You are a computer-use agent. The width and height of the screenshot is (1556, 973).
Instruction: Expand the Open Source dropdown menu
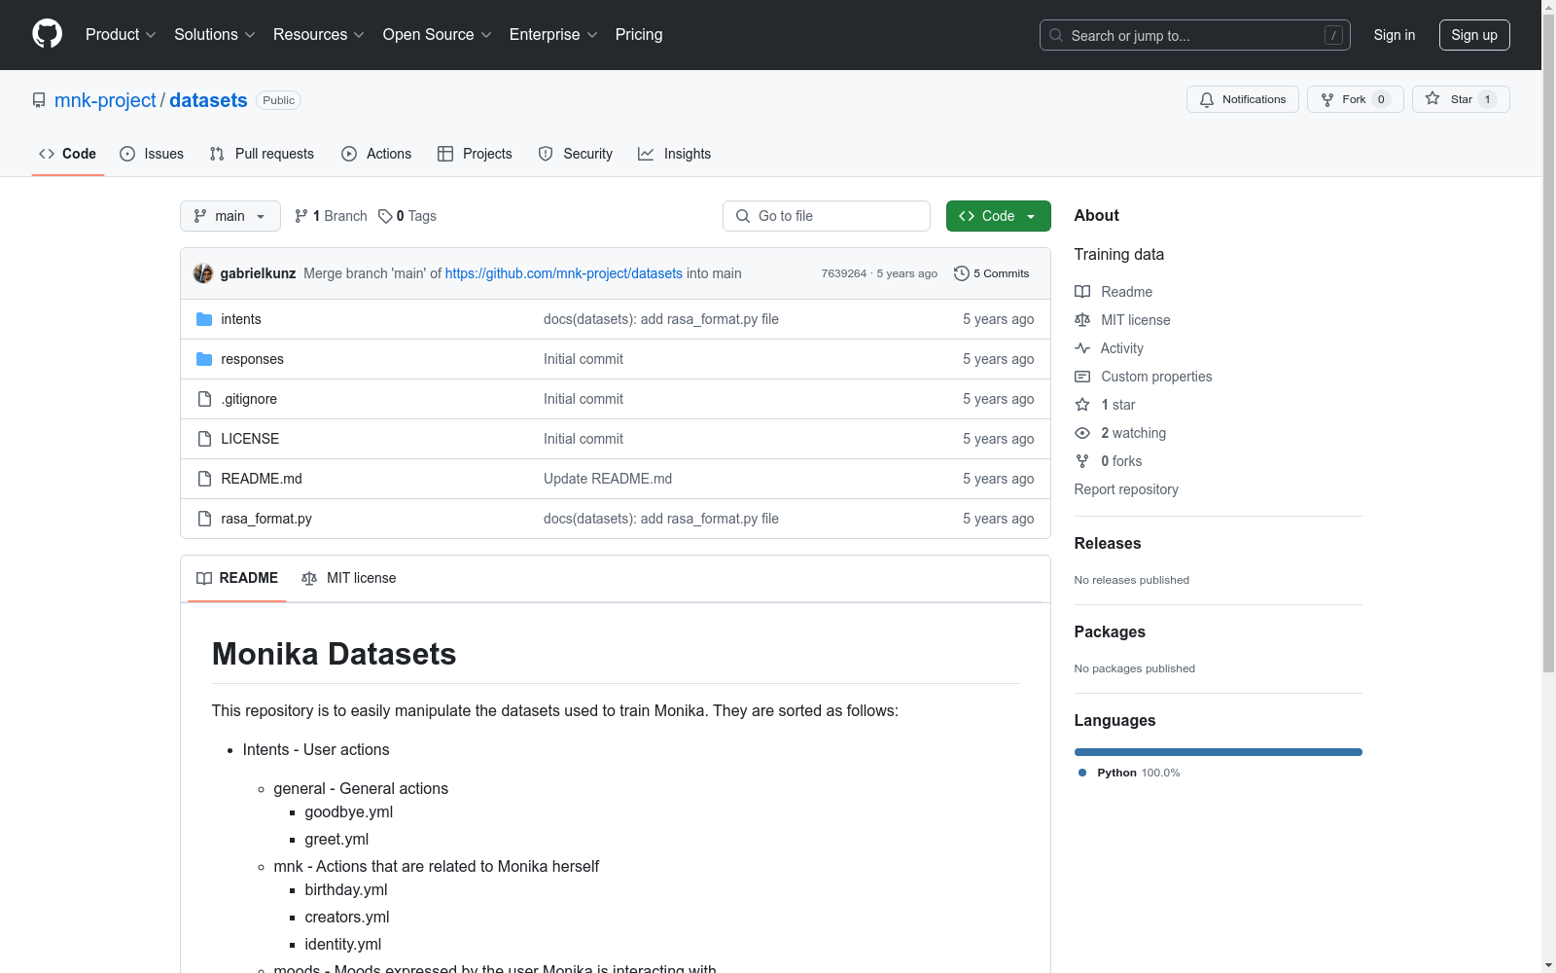[438, 34]
